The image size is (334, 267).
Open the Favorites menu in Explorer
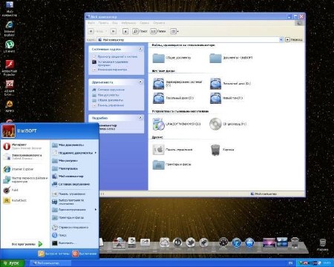pos(128,23)
